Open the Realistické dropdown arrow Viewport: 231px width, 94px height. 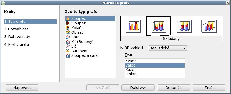(x=185, y=48)
